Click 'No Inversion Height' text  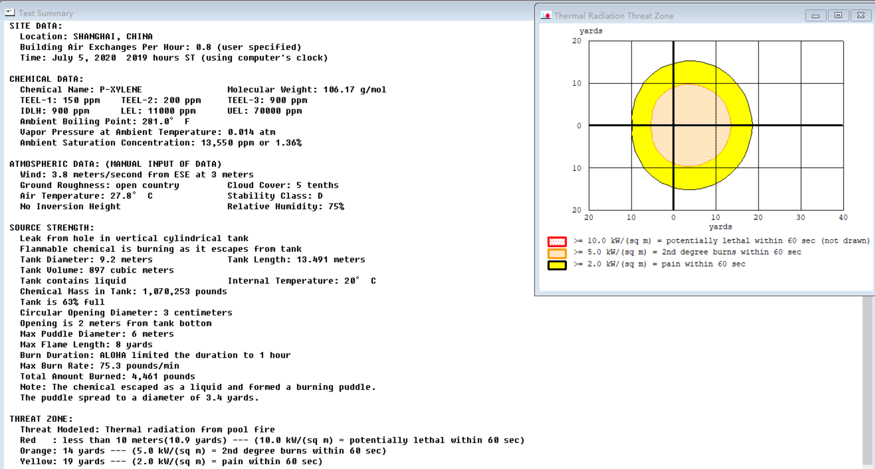tap(70, 207)
